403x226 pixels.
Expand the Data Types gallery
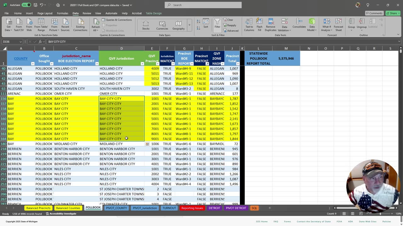point(189,25)
